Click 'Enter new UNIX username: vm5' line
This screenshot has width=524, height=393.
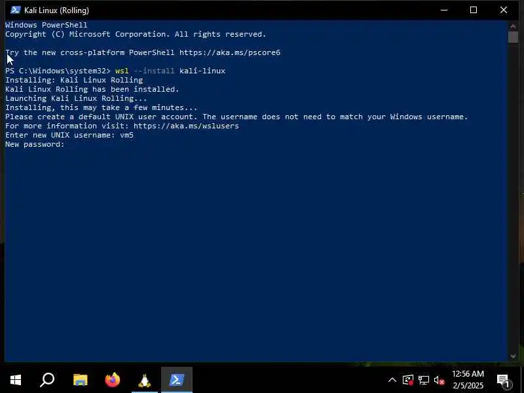(69, 135)
